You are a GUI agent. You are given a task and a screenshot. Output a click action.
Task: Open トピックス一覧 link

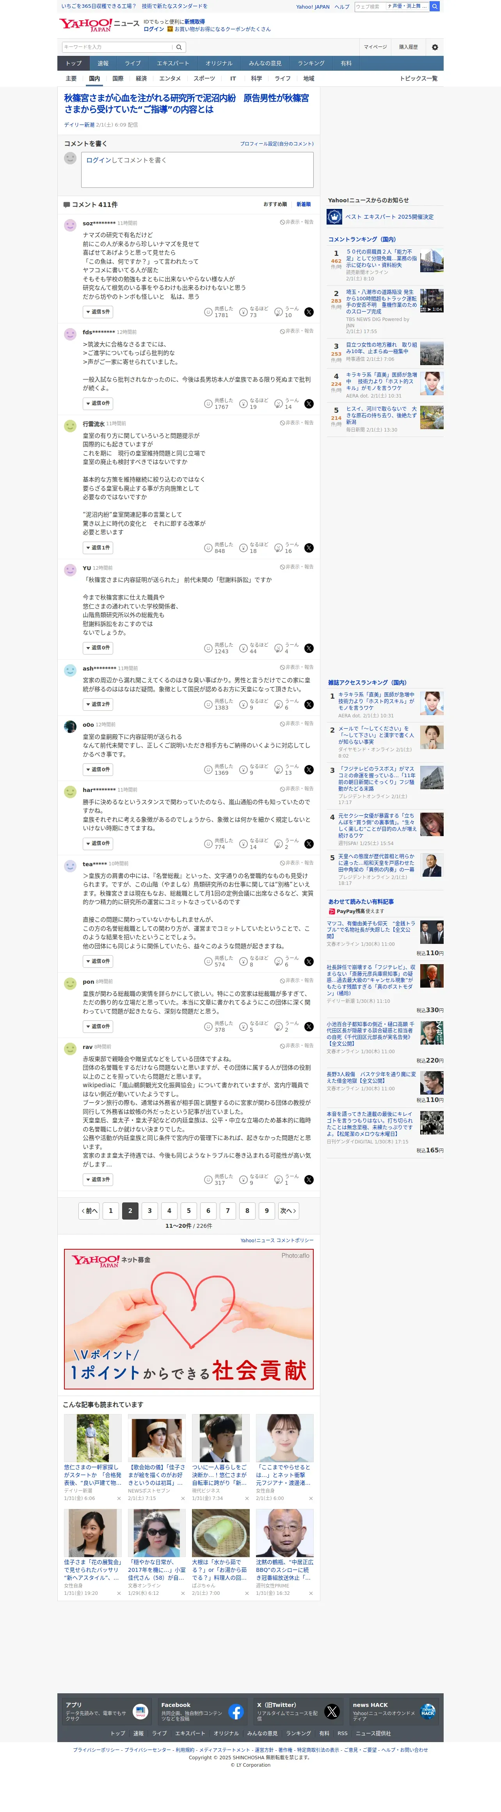[x=419, y=79]
